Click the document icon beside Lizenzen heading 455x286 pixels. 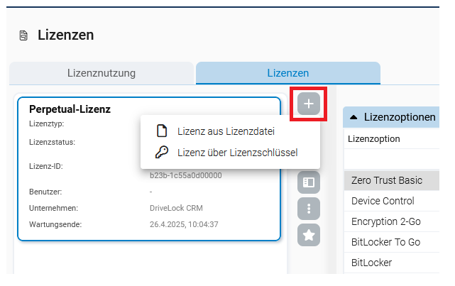23,35
